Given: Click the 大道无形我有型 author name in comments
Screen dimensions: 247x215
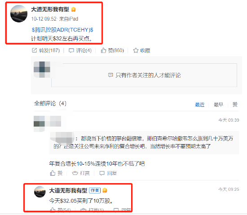Looking at the screenshot, I should click(68, 190).
